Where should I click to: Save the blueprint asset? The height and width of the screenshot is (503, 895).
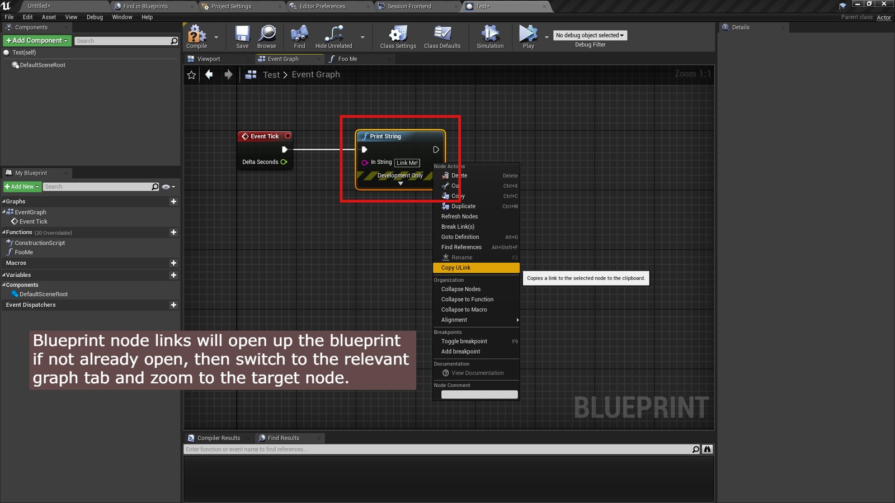242,37
